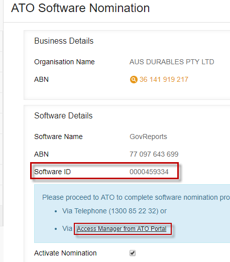The image size is (230, 262).
Task: Click the Organisation Name label
Action: pyautogui.click(x=64, y=62)
